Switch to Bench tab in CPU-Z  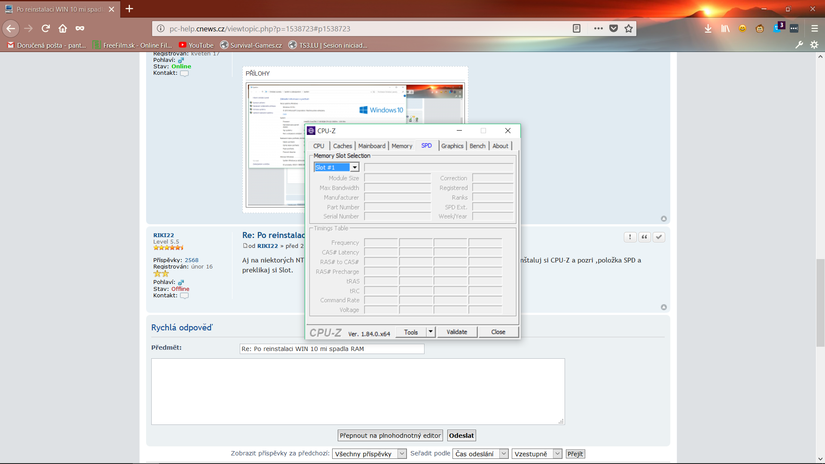point(477,146)
